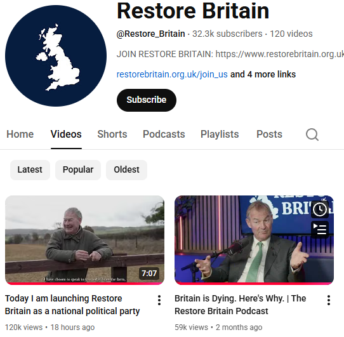Viewport: 344px width, 337px height.
Task: Play the farm launch video thumbnail
Action: click(84, 240)
